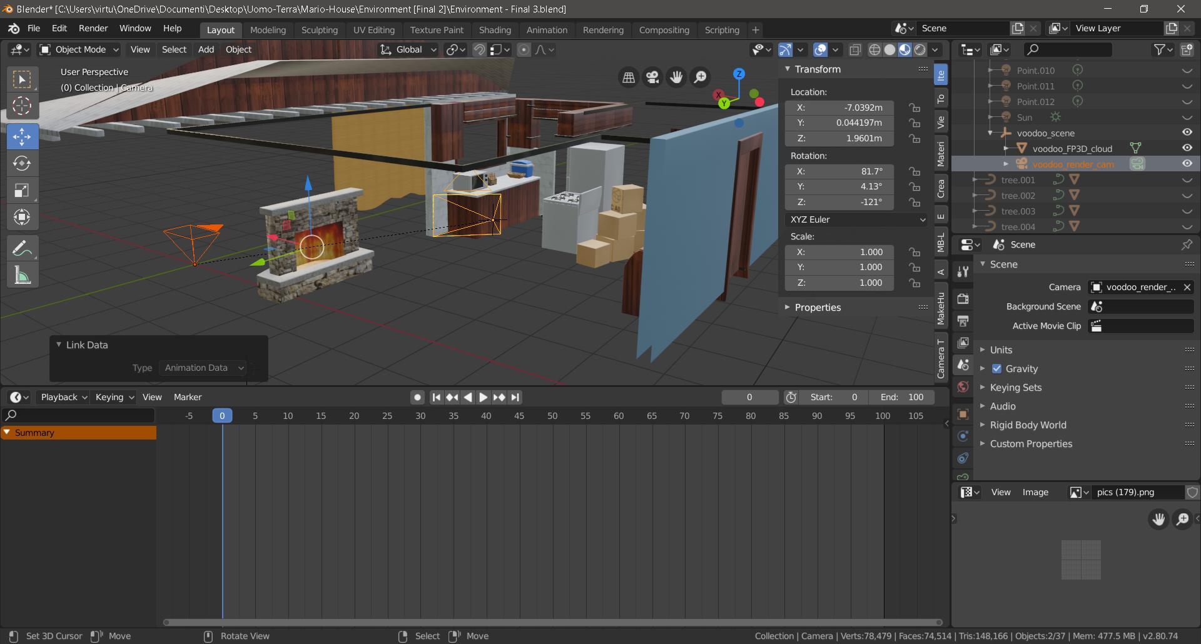1201x644 pixels.
Task: Toggle visibility of voodoo_FP3D_cloud
Action: 1187,148
